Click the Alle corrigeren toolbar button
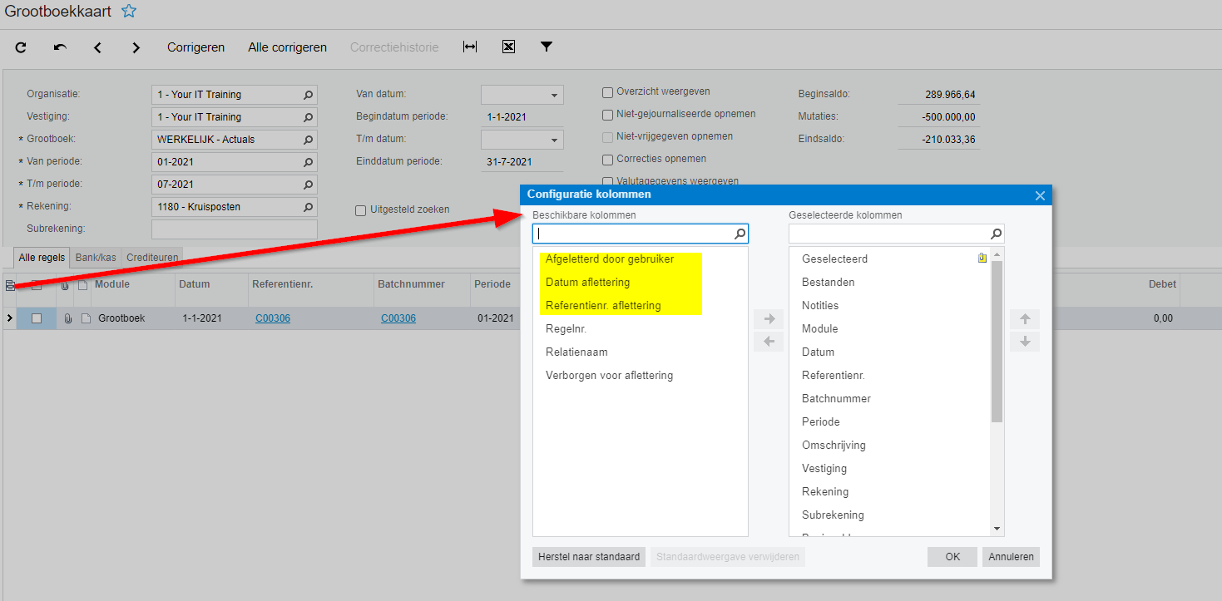Viewport: 1222px width, 601px height. pyautogui.click(x=288, y=47)
